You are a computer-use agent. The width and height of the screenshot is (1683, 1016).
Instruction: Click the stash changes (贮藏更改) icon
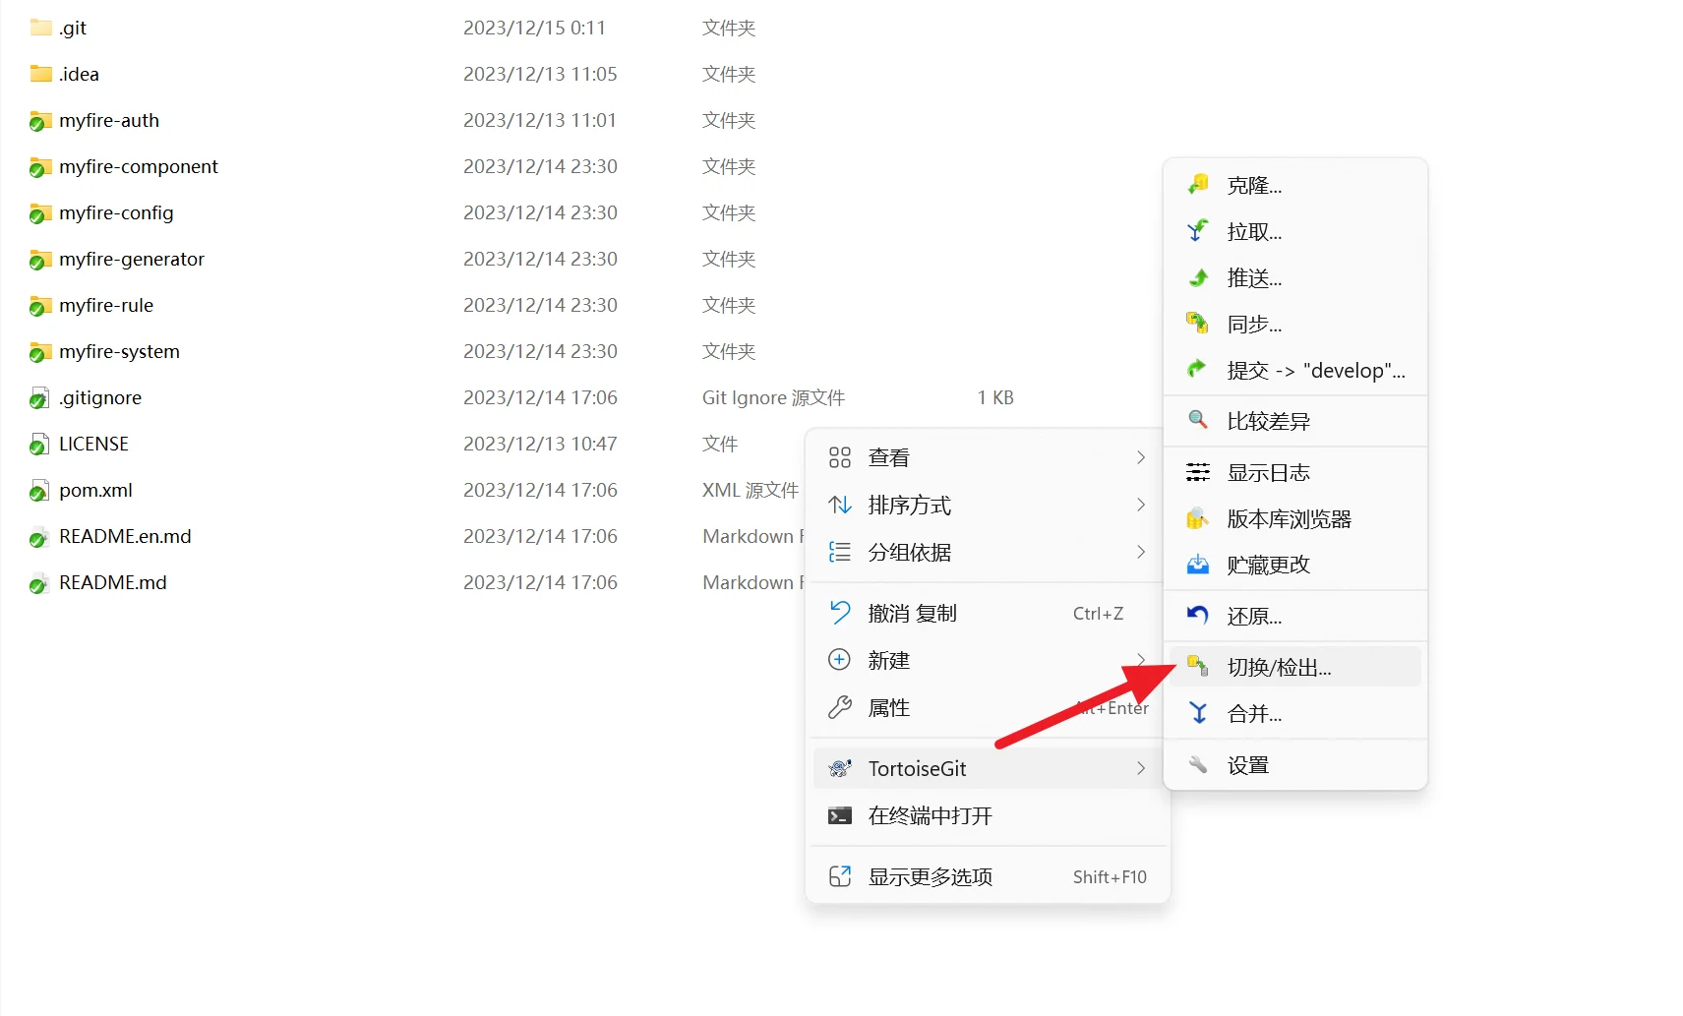(x=1197, y=566)
